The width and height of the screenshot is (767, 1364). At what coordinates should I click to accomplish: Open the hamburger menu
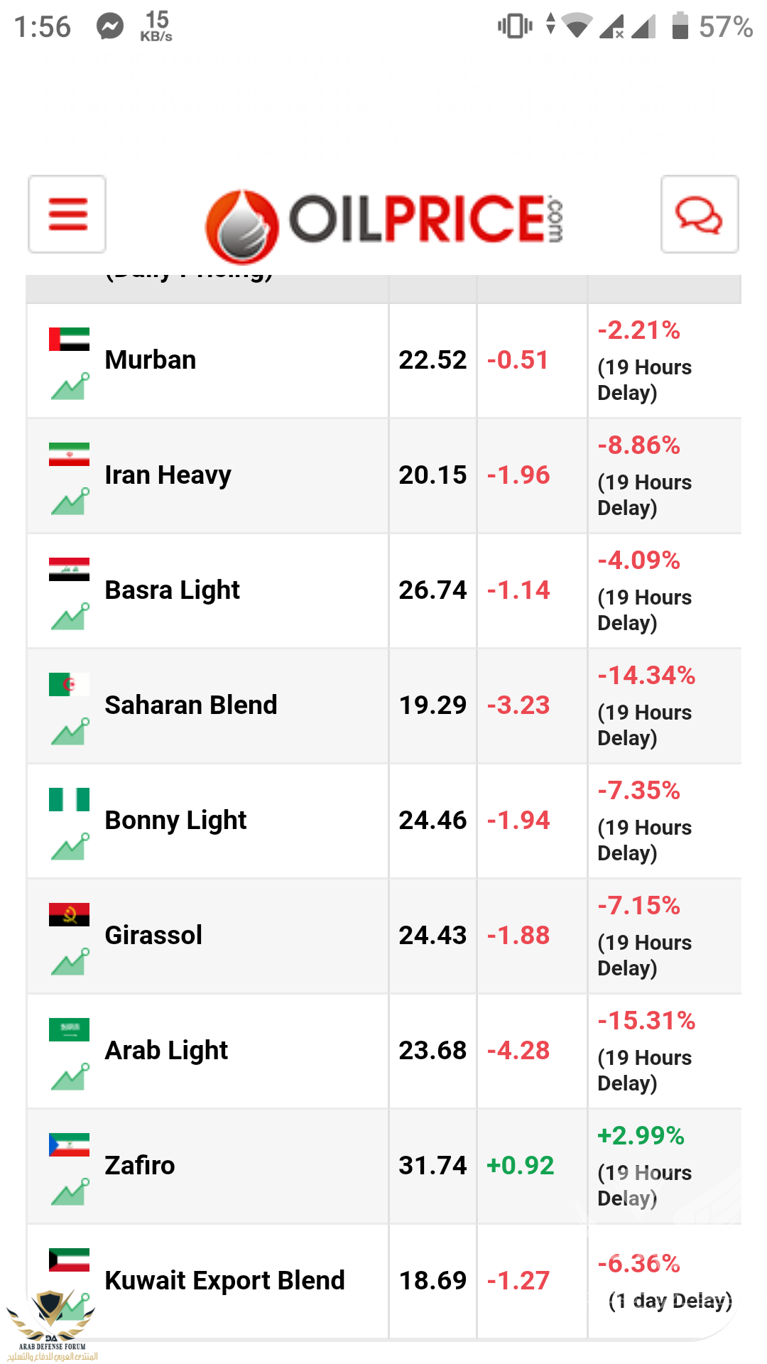coord(67,214)
